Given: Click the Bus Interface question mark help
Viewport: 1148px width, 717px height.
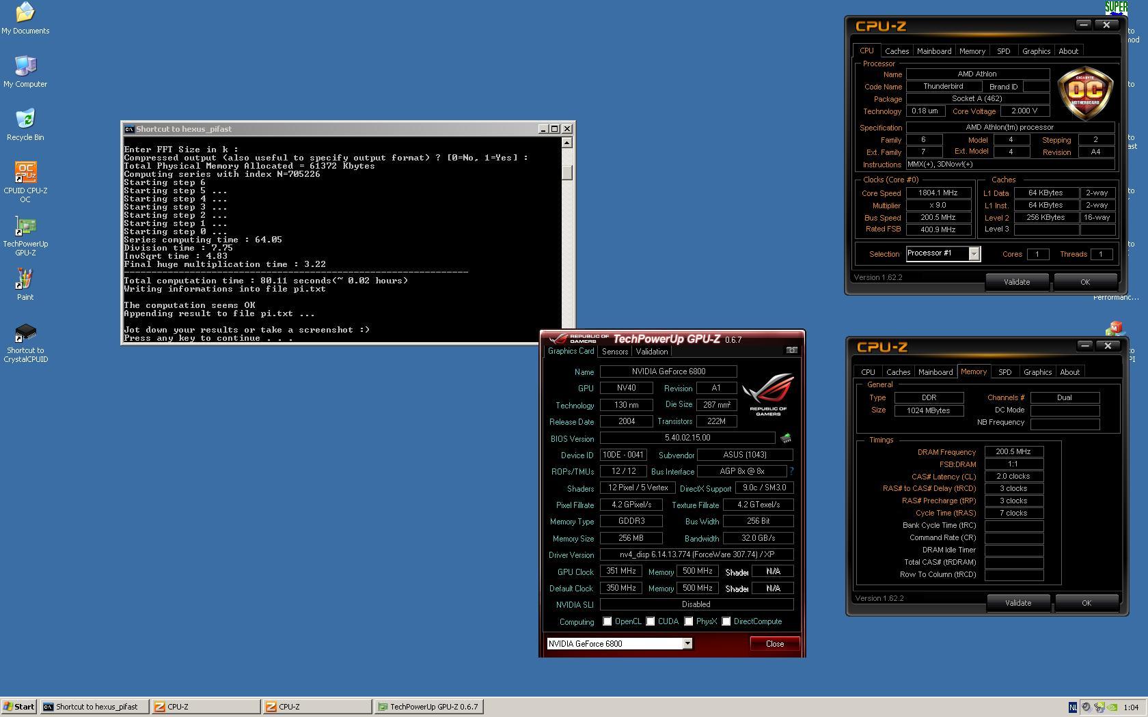Looking at the screenshot, I should point(791,471).
